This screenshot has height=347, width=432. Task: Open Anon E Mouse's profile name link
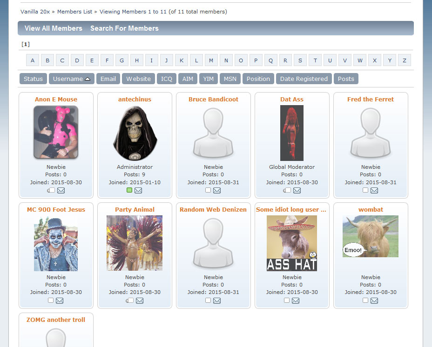56,100
